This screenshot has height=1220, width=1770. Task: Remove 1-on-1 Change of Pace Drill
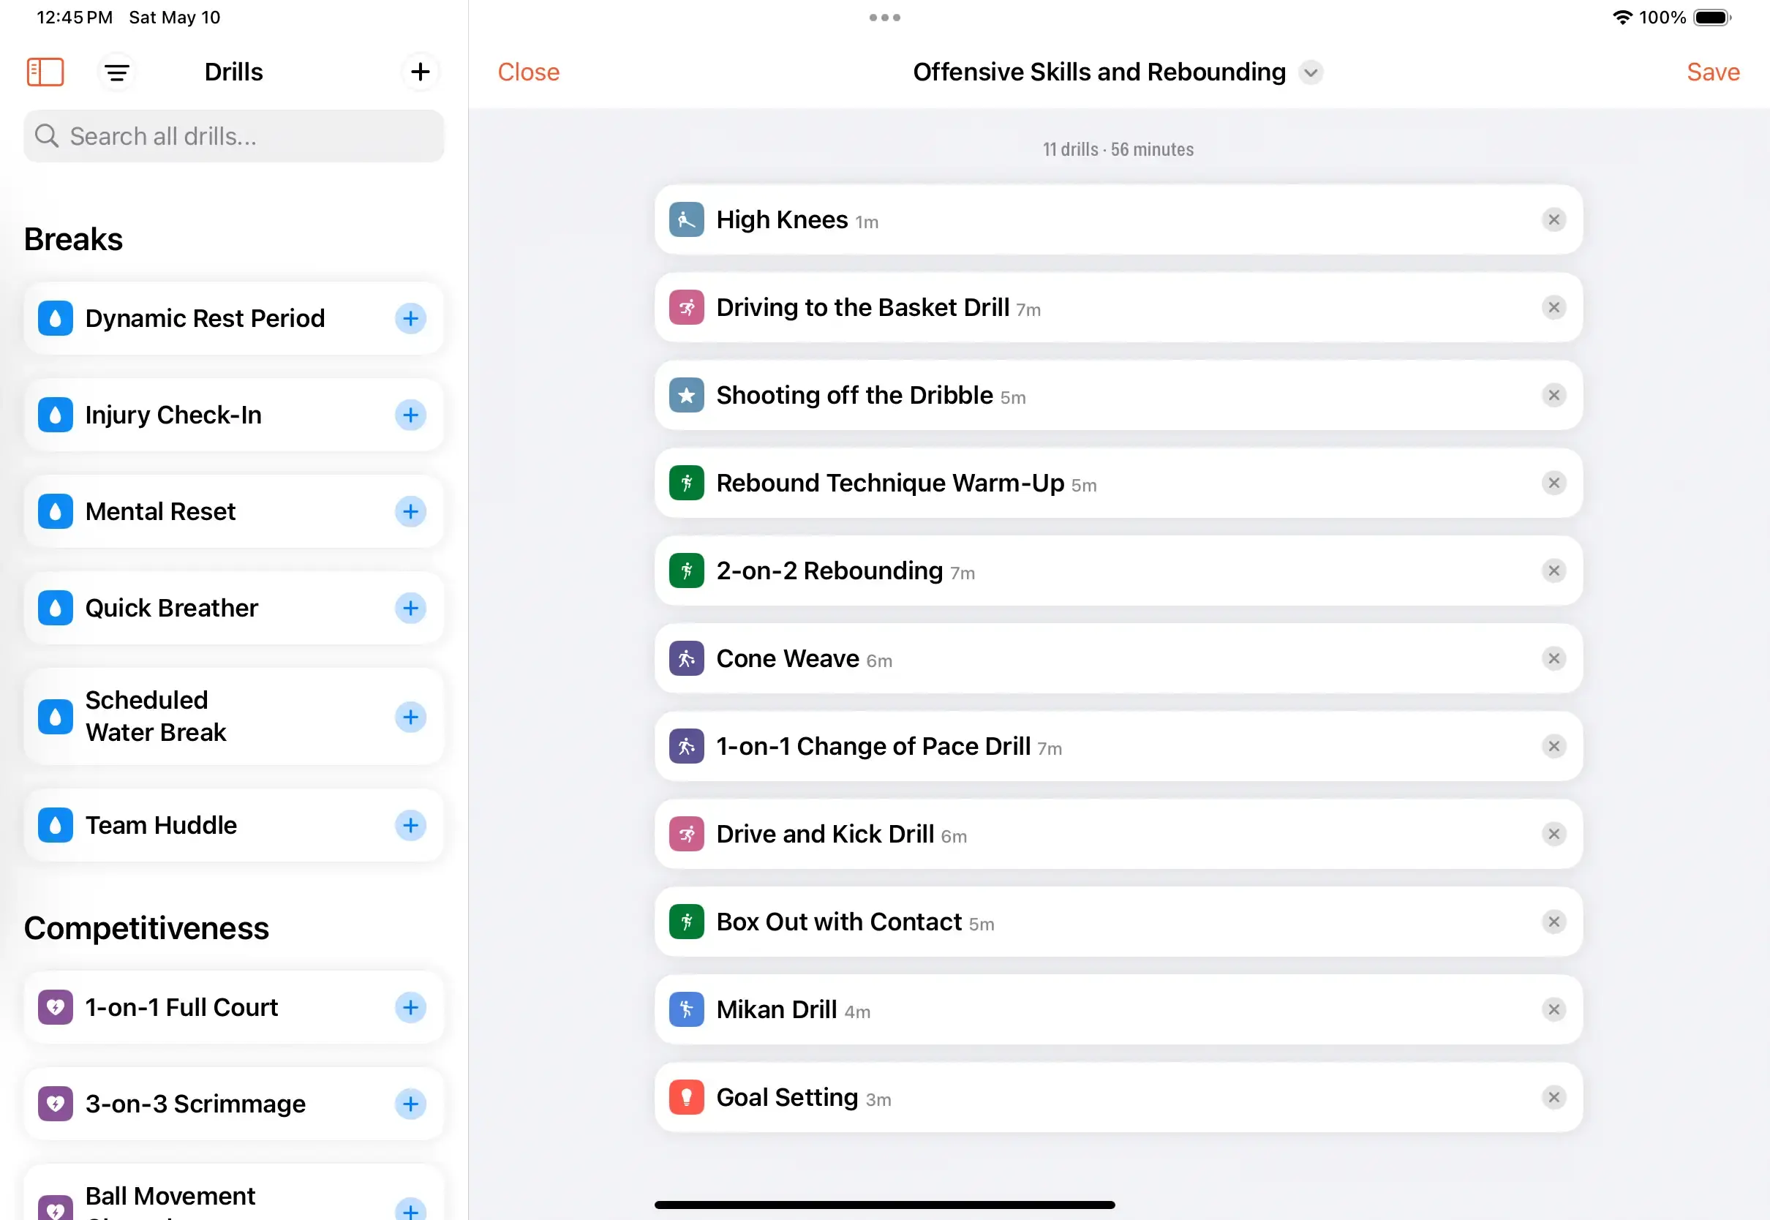point(1554,747)
